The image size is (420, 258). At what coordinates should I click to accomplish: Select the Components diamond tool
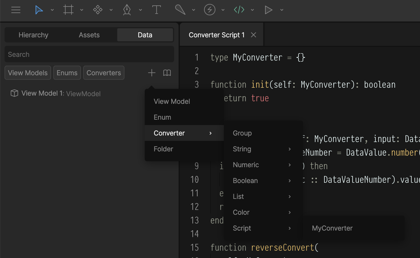[x=98, y=10]
